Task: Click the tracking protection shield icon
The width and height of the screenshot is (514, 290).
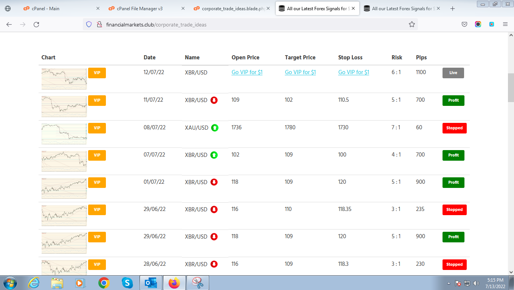Action: (x=89, y=25)
